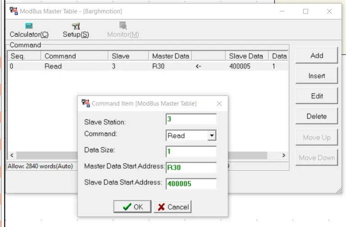Click the horizontal scrollbar right arrow
Screen dimensions: 346x227
coord(284,155)
